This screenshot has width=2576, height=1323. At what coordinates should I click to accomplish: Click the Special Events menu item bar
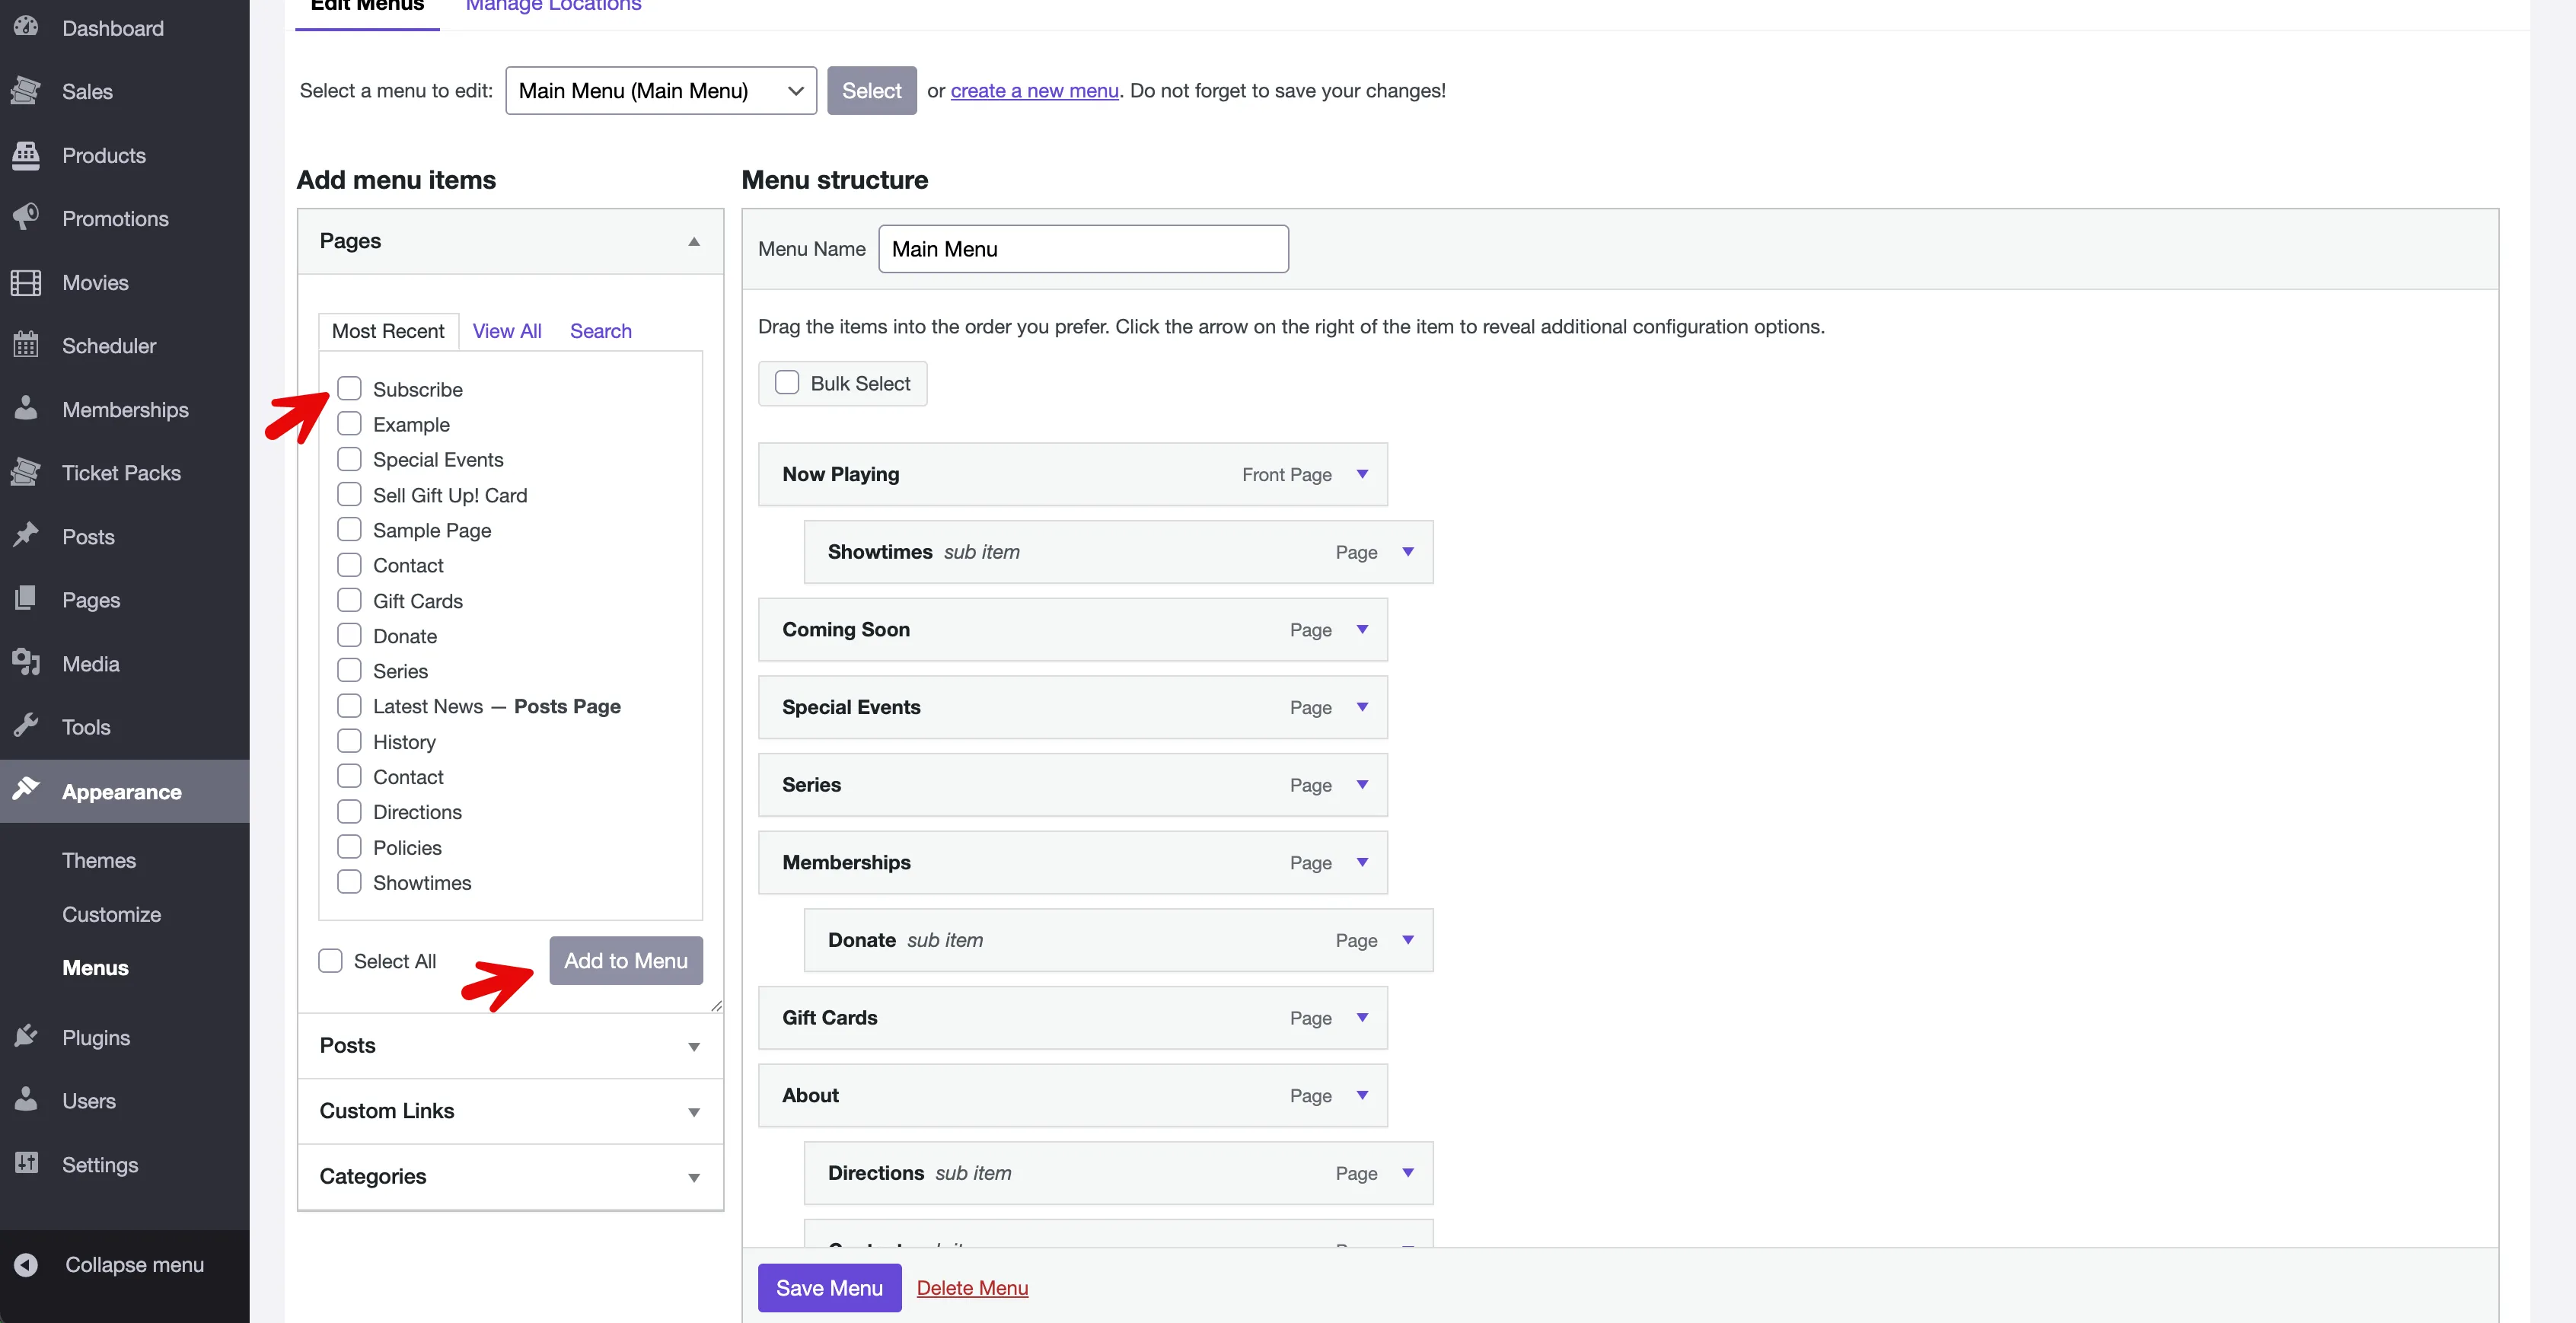pyautogui.click(x=1072, y=707)
